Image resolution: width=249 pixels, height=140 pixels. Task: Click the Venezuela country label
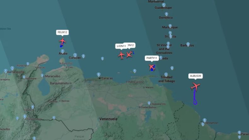click(x=108, y=119)
